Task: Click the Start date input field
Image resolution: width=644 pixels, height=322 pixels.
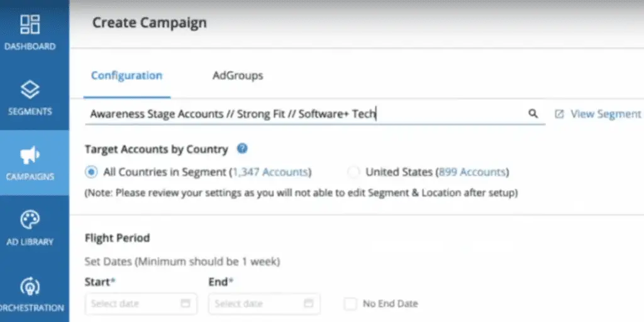Action: pos(132,304)
